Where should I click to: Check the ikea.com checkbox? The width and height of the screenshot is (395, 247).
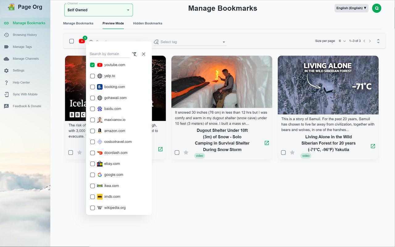coord(92,186)
